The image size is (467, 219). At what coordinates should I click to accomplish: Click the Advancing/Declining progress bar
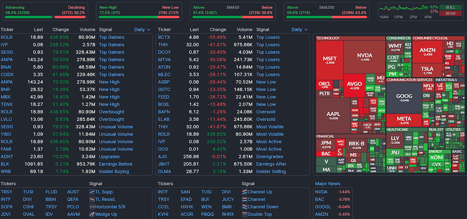click(45, 17)
